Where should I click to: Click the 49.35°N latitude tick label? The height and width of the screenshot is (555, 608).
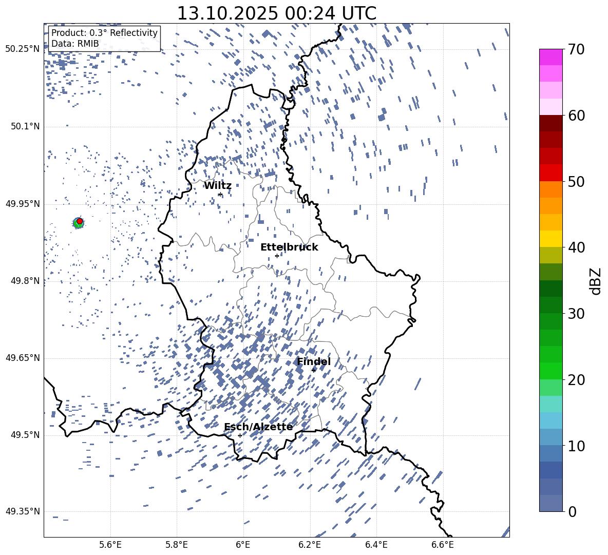click(x=23, y=511)
